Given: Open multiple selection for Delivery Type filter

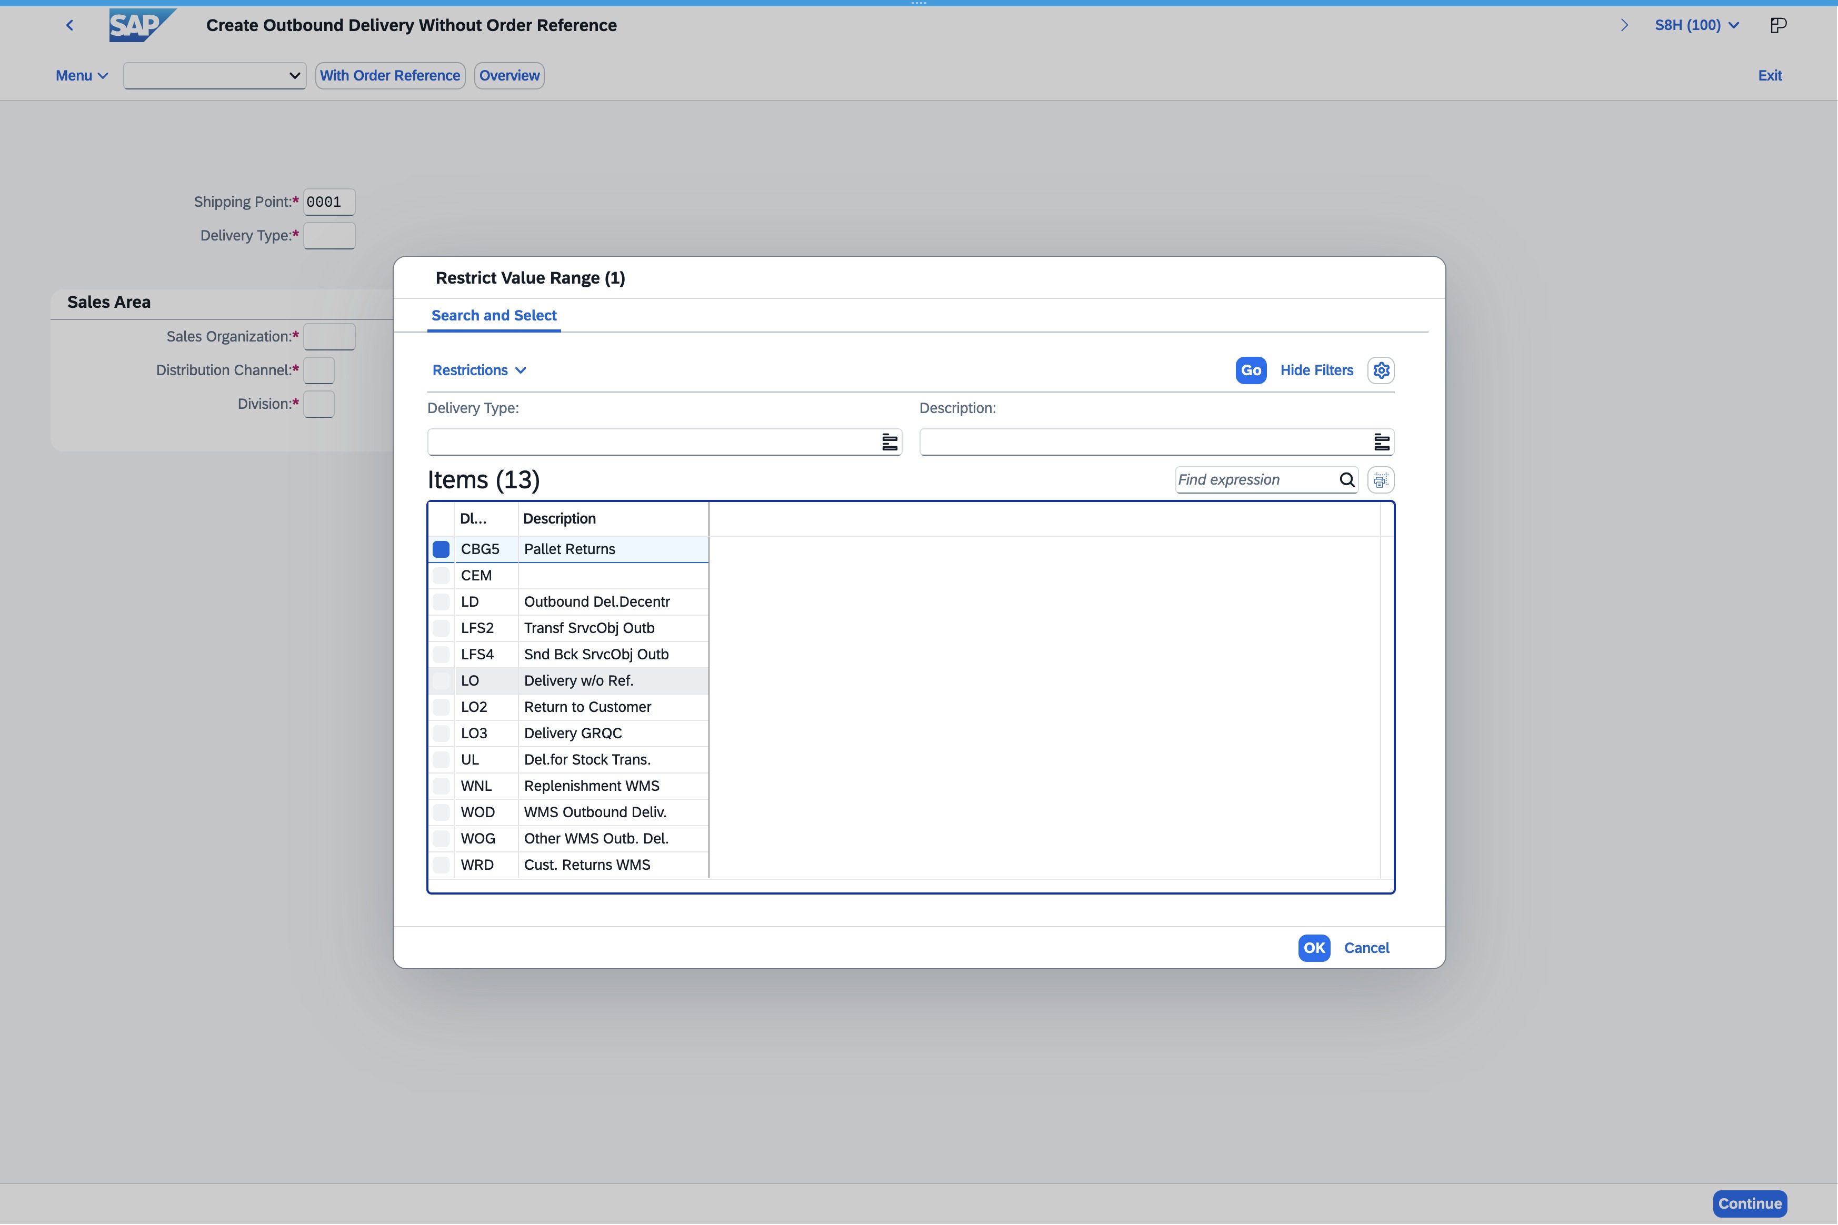Looking at the screenshot, I should 890,442.
